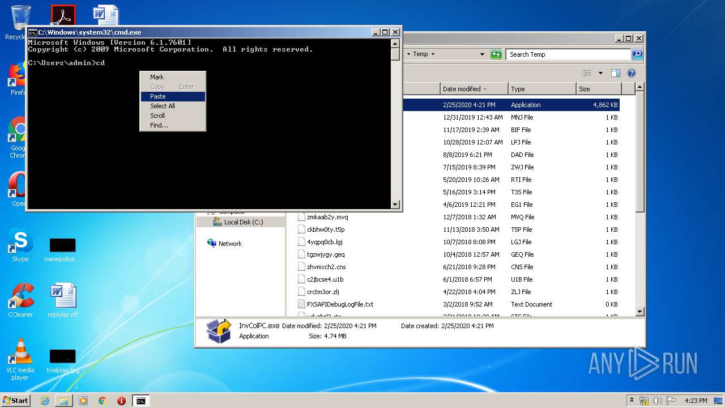Launch Windows Media Player from taskbar
The image size is (725, 408).
(x=83, y=401)
